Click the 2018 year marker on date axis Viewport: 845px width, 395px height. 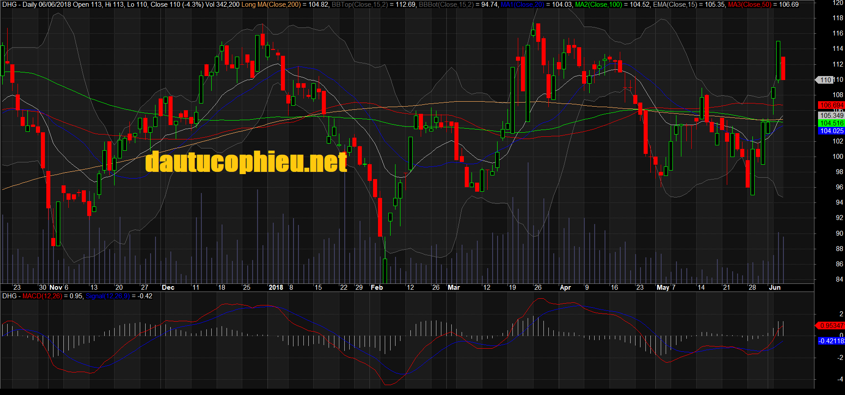276,287
